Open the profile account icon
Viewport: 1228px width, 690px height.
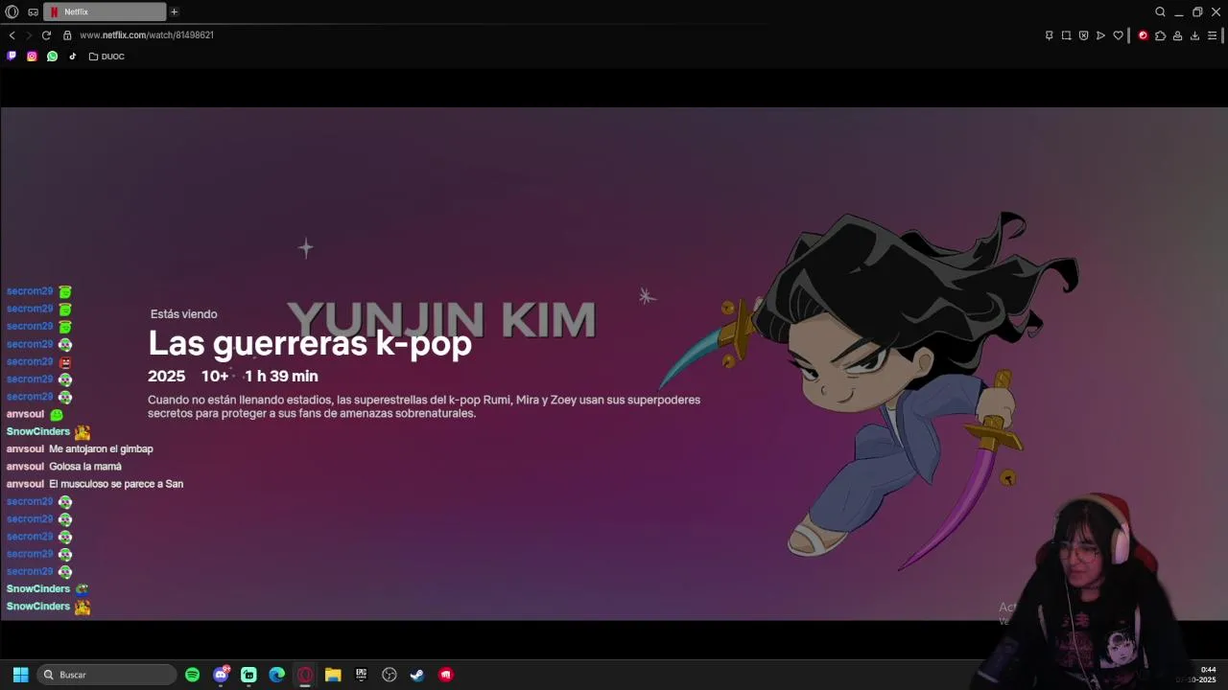pos(1177,35)
